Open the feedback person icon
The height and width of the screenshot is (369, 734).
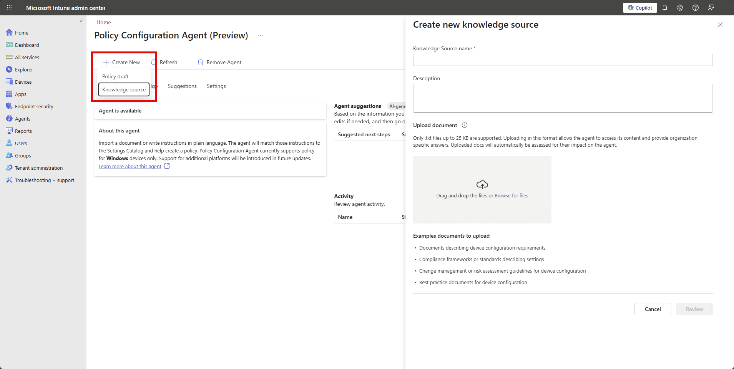(x=711, y=8)
